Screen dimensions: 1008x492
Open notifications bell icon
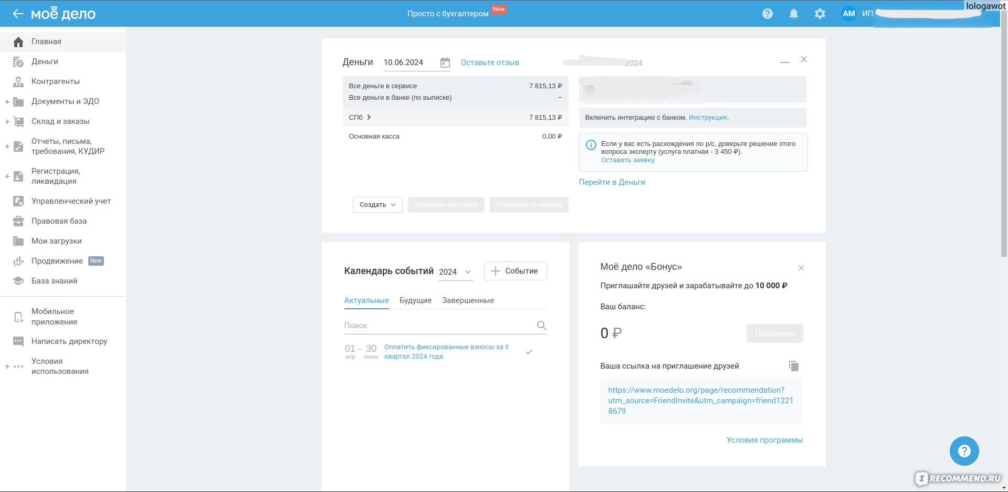[794, 14]
